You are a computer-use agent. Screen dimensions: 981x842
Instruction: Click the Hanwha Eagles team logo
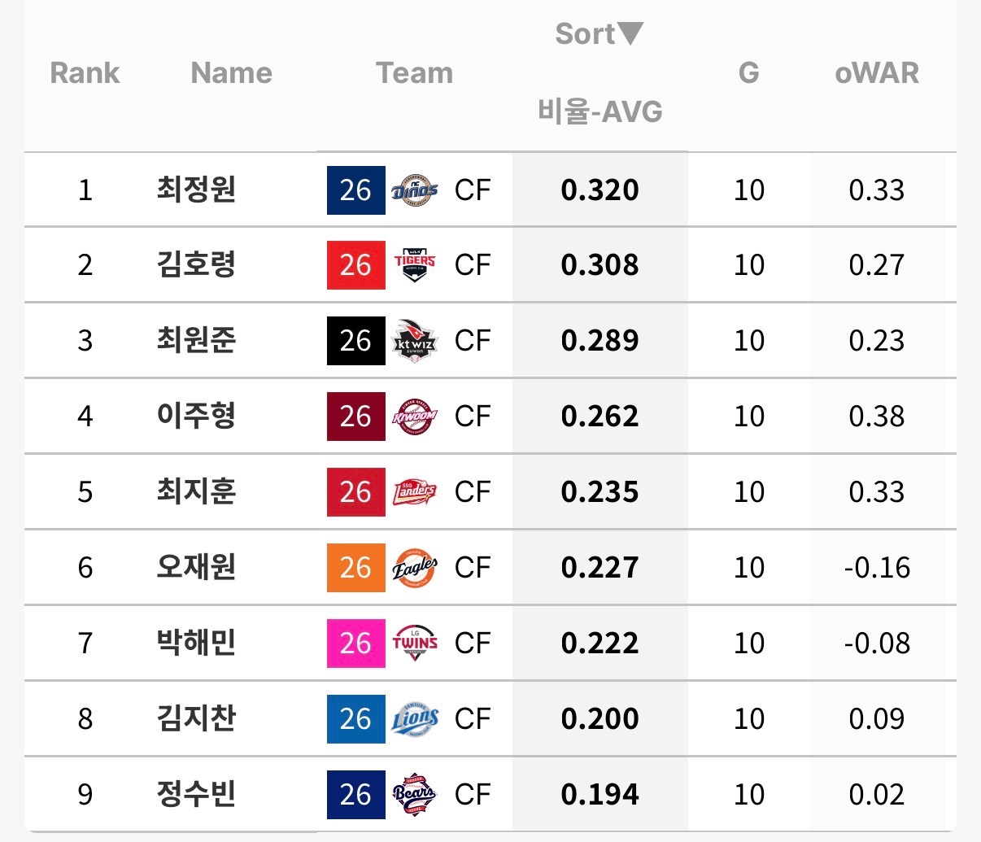(414, 568)
